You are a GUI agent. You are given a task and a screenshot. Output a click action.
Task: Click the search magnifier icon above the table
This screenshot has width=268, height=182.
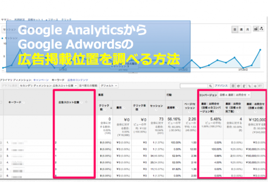pyautogui.click(x=211, y=86)
